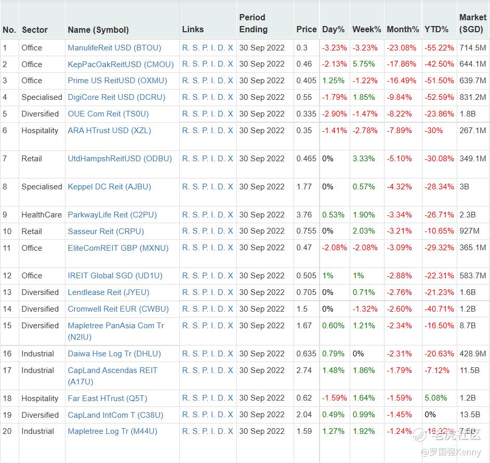
Task: Click the I link for CapLand IntCom T row
Action: [213, 415]
